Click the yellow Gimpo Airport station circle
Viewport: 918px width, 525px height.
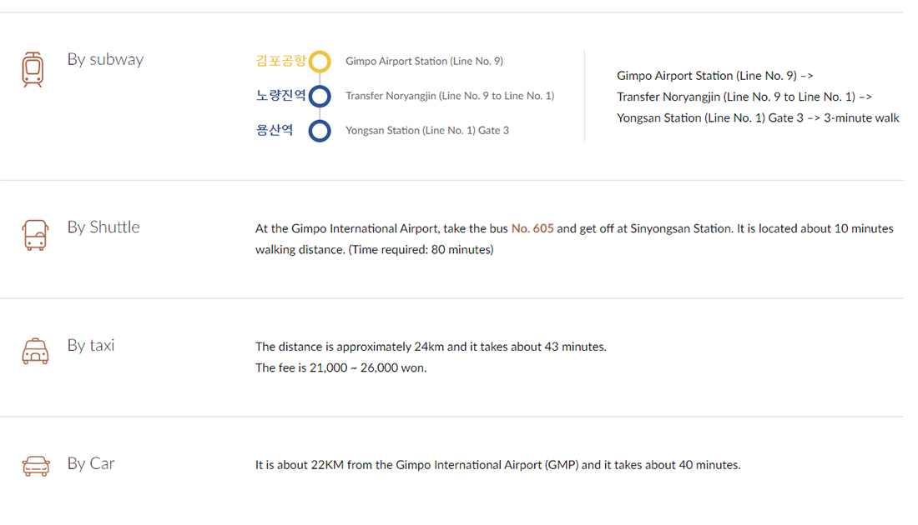click(x=320, y=62)
